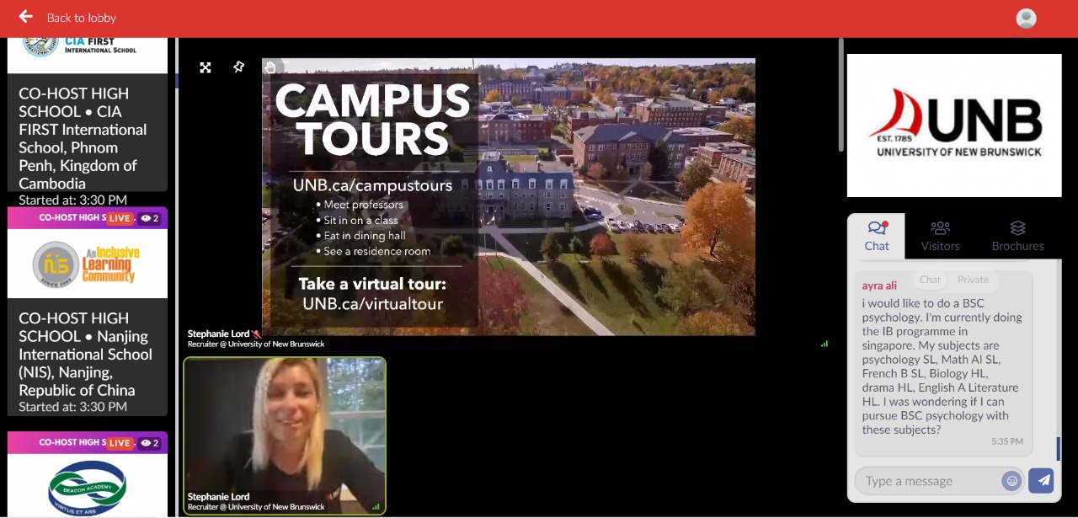Pin the shared presentation video
This screenshot has height=518, width=1078.
point(238,67)
